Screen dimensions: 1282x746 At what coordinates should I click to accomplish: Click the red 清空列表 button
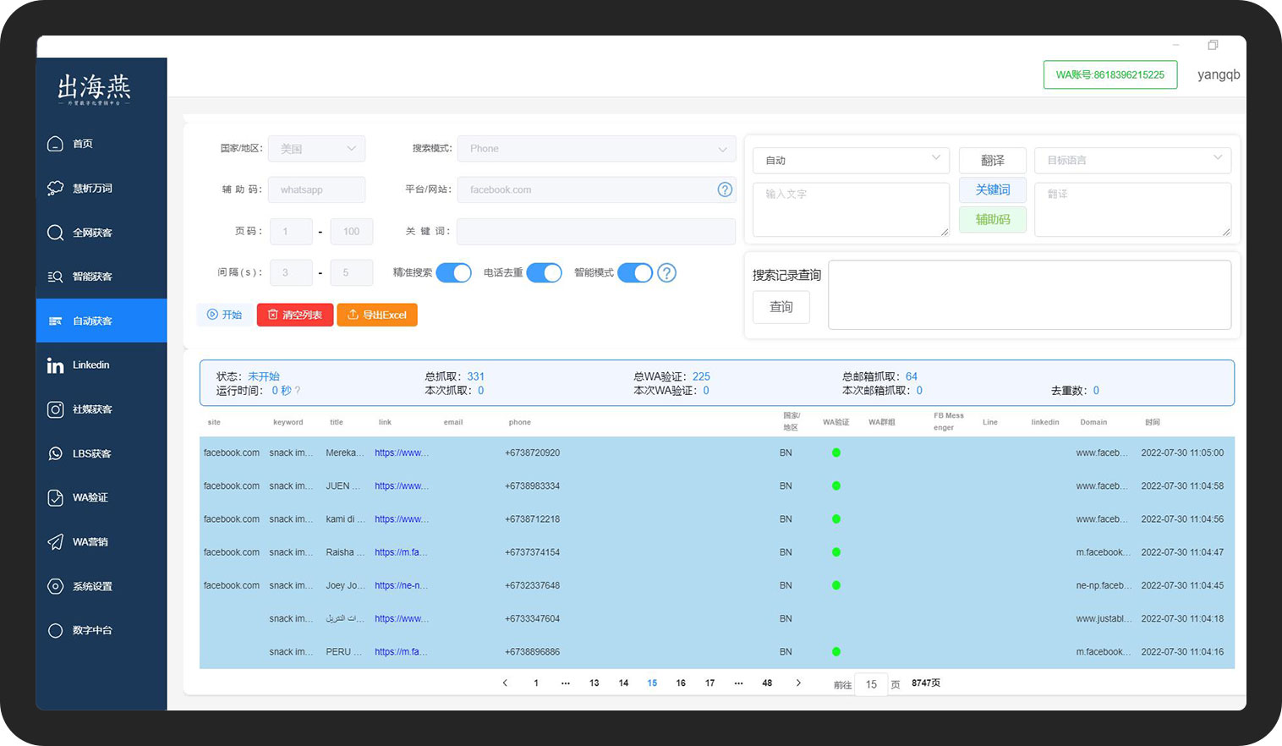pyautogui.click(x=295, y=315)
